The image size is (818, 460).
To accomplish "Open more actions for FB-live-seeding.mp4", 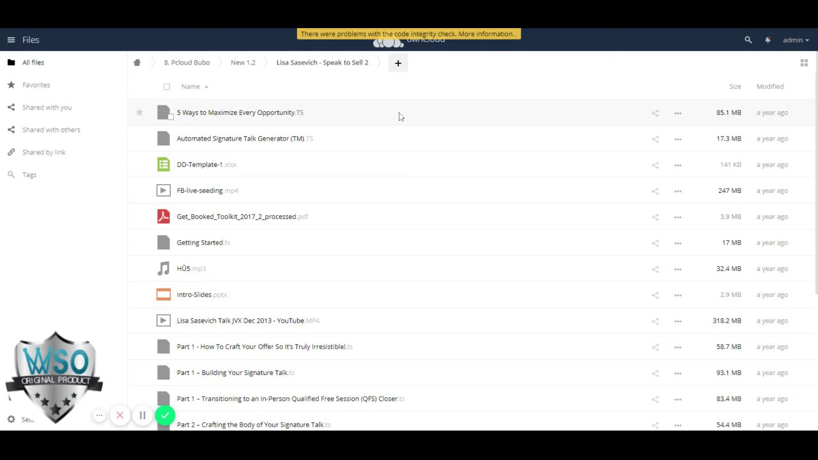I will coord(677,191).
